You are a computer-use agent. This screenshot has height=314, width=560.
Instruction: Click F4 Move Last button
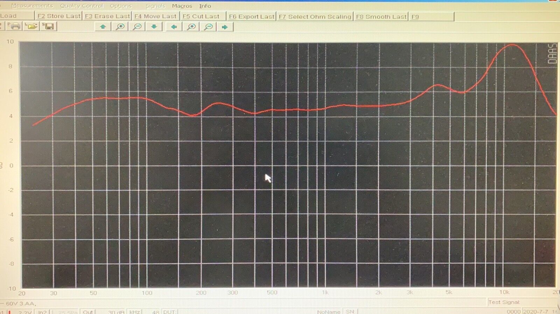coord(155,16)
